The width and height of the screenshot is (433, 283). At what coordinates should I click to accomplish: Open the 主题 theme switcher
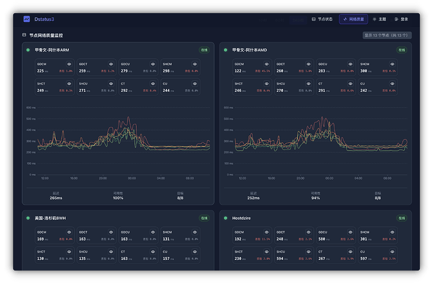click(x=380, y=19)
